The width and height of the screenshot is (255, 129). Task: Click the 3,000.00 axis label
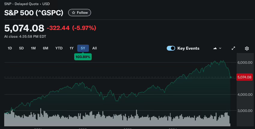[244, 111]
